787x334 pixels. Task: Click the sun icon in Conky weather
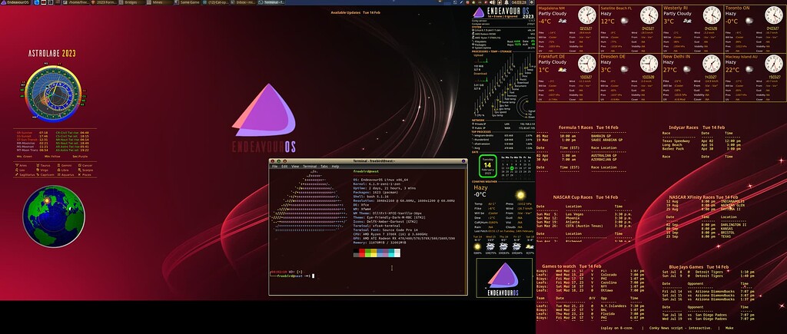[520, 194]
